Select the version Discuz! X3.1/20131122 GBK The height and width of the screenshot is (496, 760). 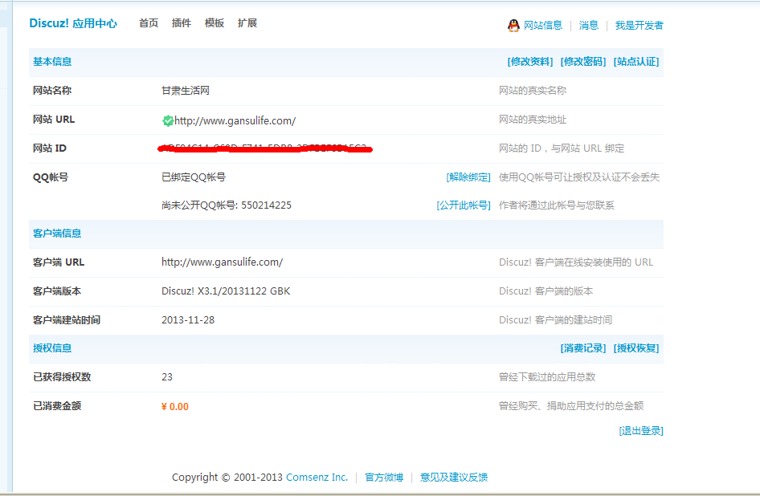pyautogui.click(x=226, y=291)
